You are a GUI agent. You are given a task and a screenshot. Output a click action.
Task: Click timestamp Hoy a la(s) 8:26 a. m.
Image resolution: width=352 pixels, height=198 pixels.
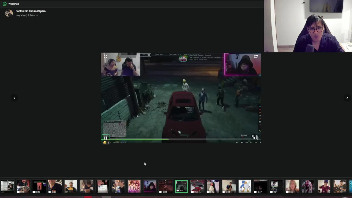[x=27, y=15]
